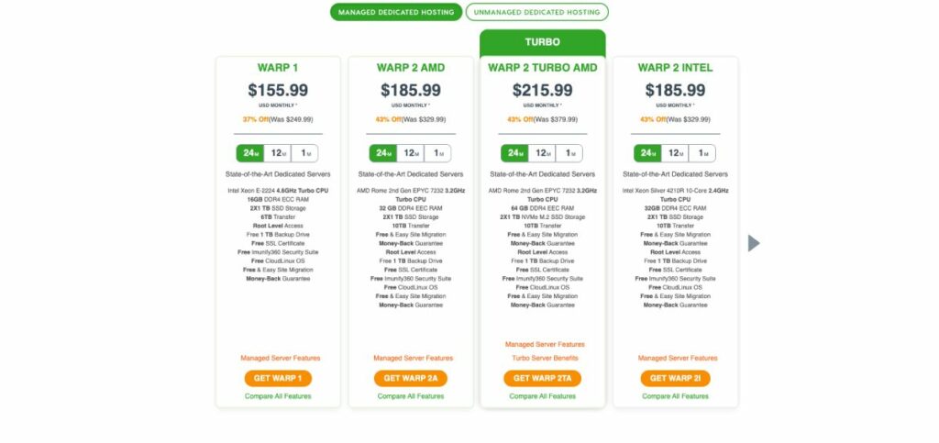
Task: Click the next plans arrow icon
Action: pyautogui.click(x=755, y=243)
